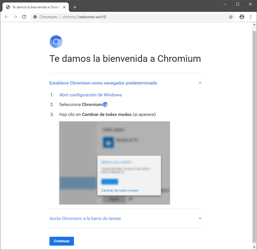Open 'Abrir configuración de Windows' link
Screen dimensions: 257x250
coord(91,95)
